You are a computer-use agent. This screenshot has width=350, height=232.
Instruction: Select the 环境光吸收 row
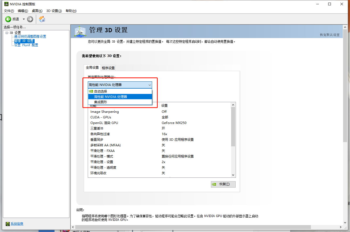(159, 173)
